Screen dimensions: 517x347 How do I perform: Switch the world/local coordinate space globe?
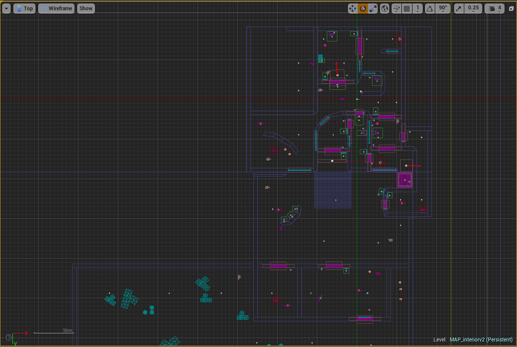coord(384,8)
